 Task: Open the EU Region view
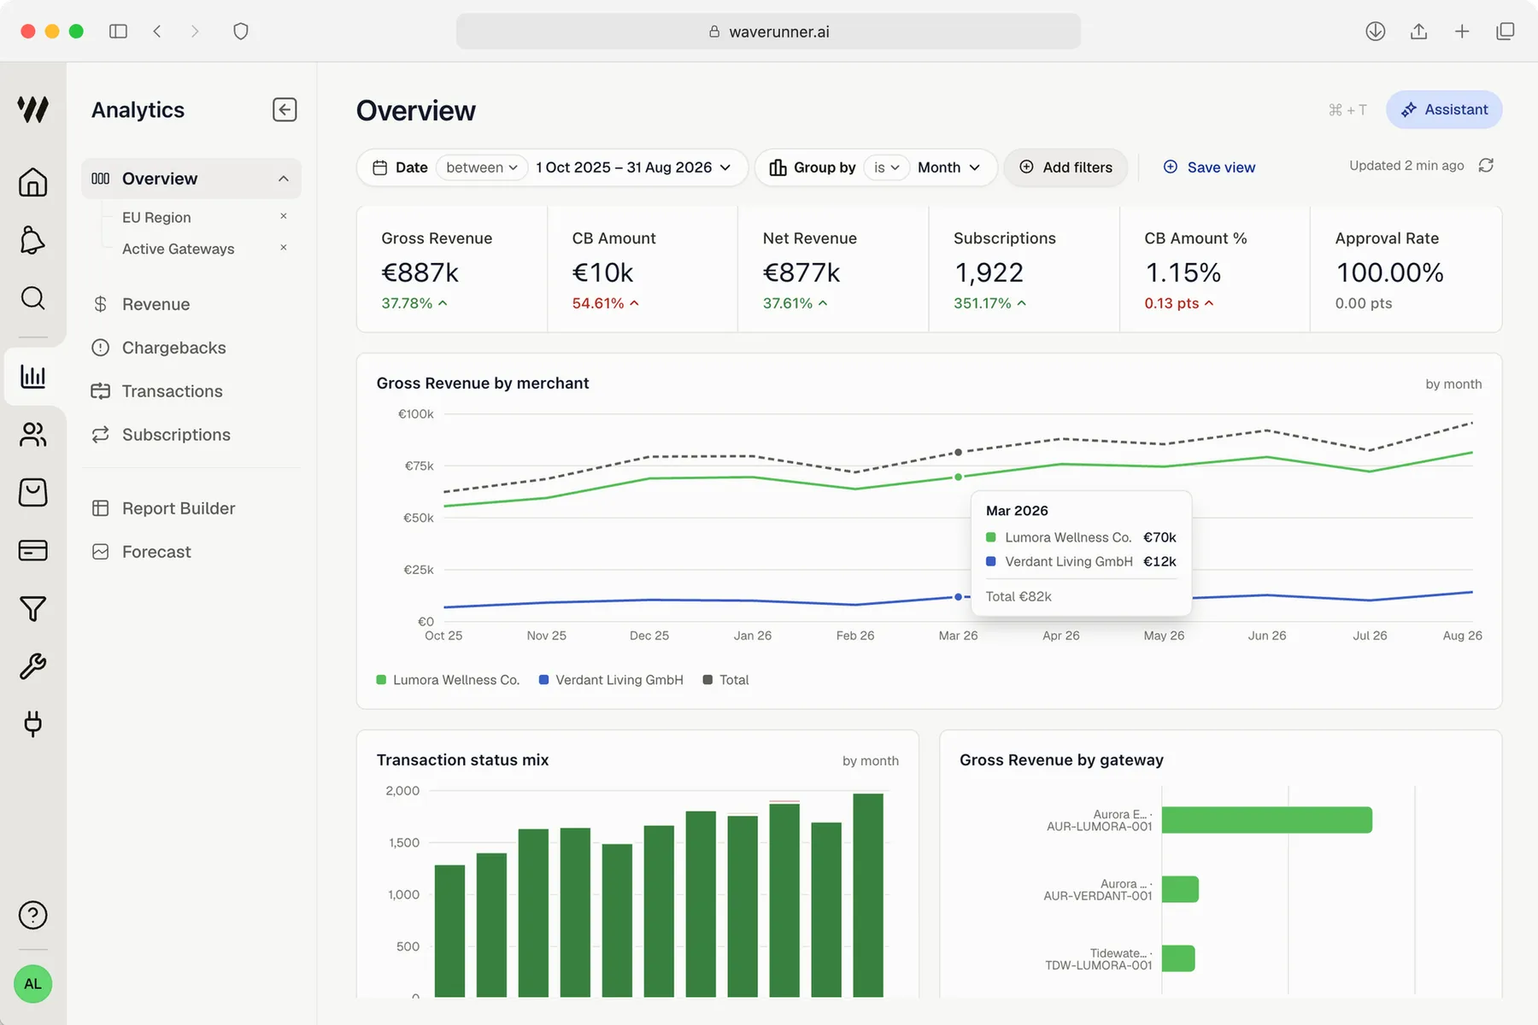point(156,218)
